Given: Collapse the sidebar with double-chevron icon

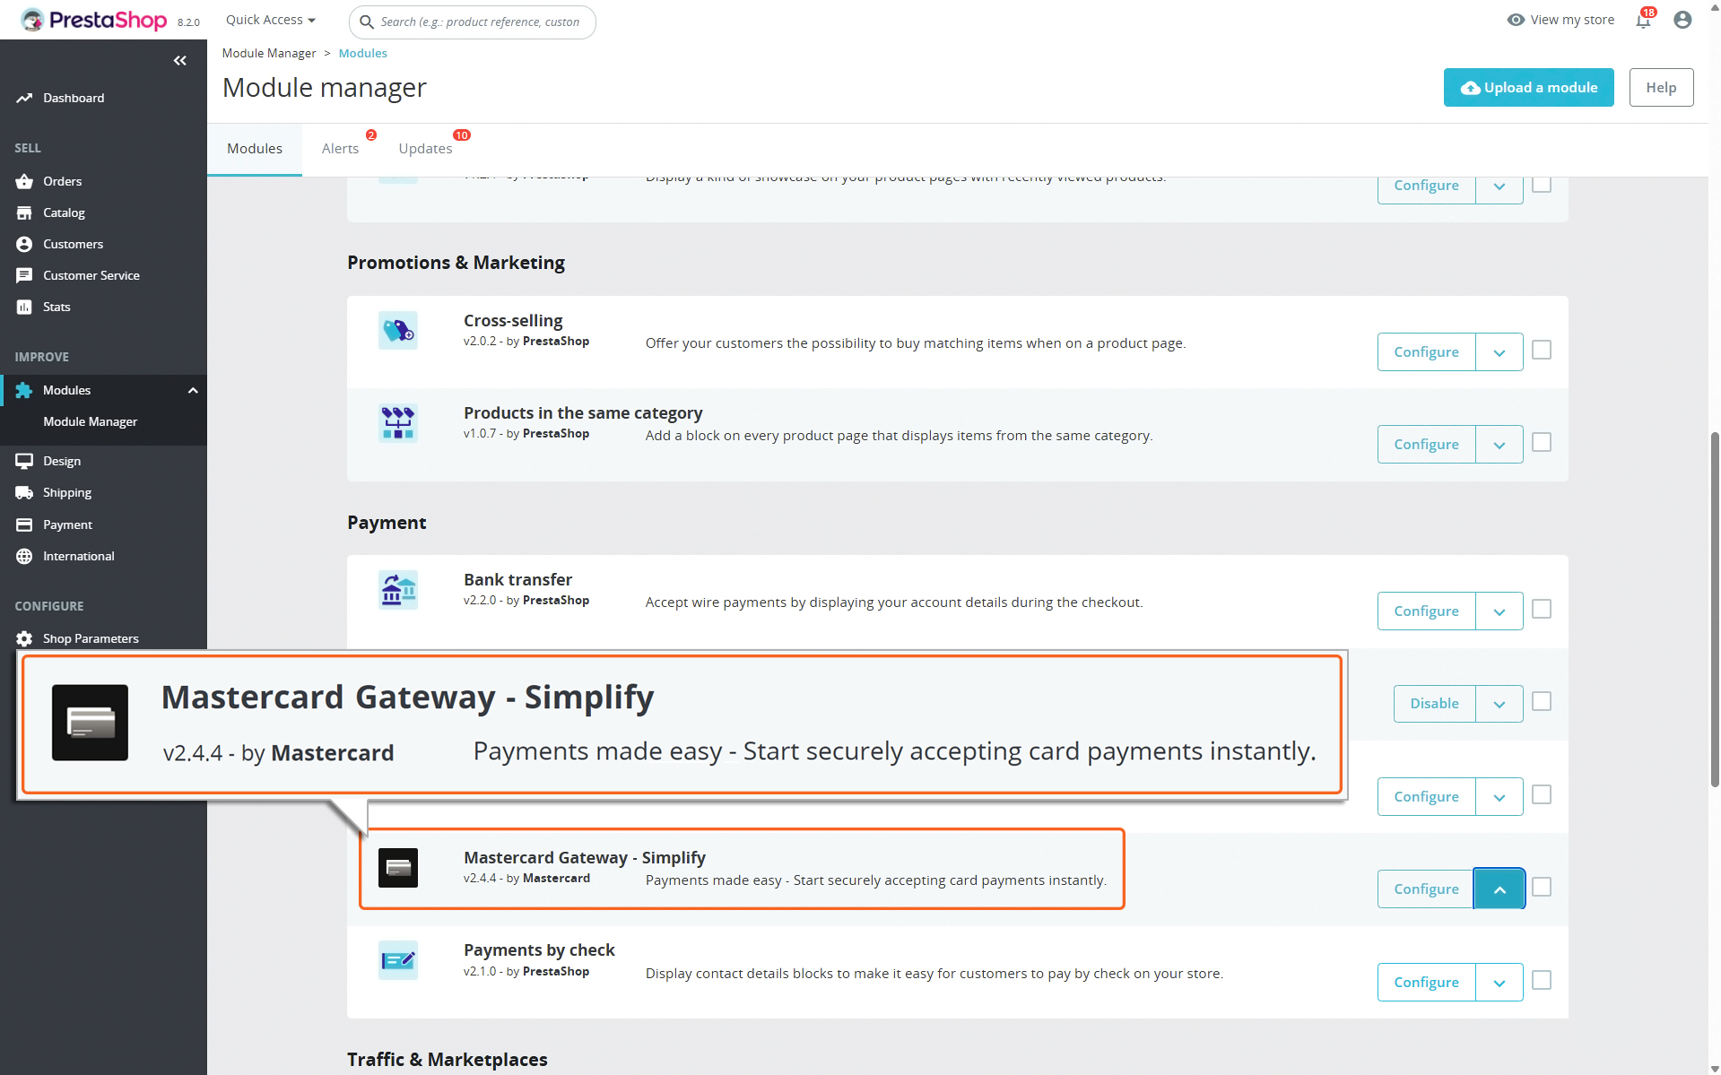Looking at the screenshot, I should (180, 60).
